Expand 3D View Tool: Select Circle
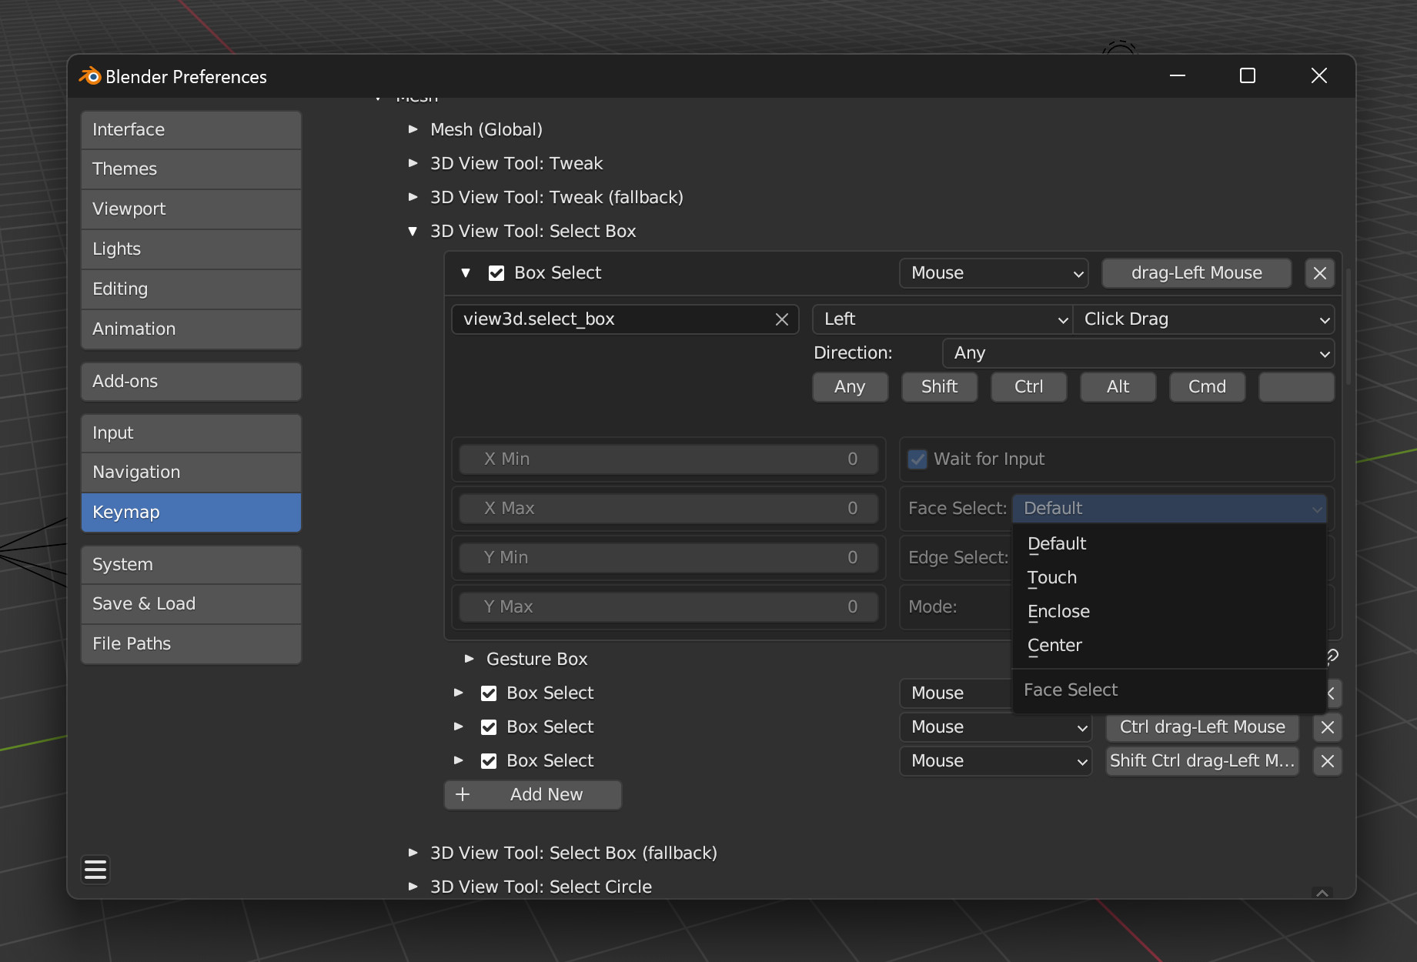 tap(413, 887)
